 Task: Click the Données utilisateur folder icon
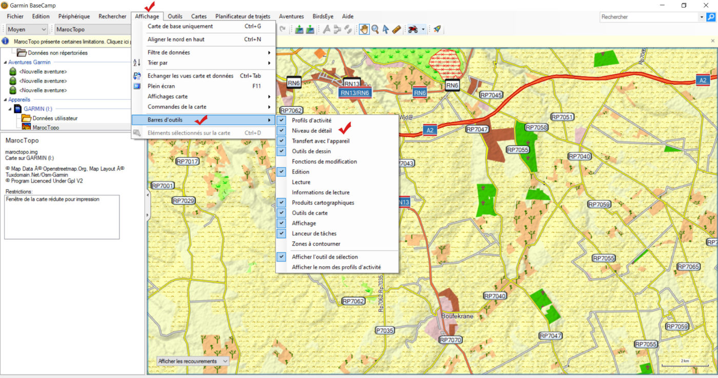(26, 118)
